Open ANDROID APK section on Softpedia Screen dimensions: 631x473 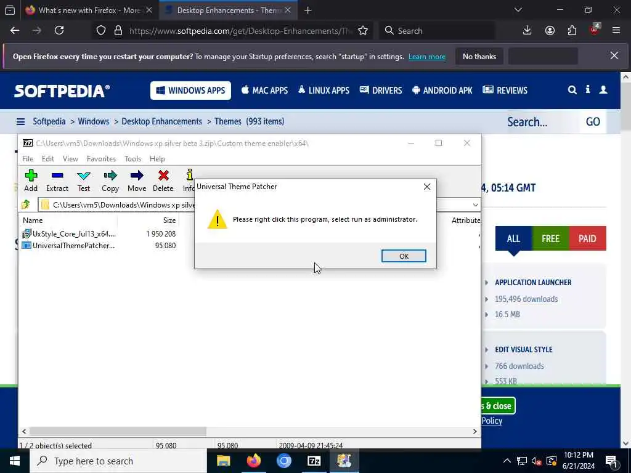click(442, 91)
